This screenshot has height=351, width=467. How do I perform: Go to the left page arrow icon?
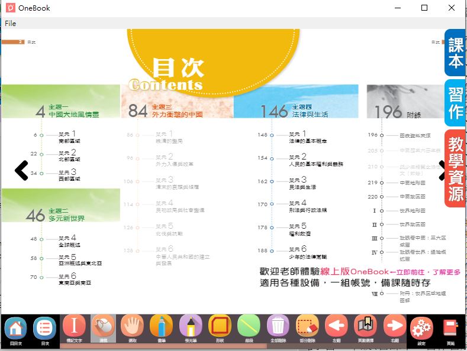click(x=336, y=327)
